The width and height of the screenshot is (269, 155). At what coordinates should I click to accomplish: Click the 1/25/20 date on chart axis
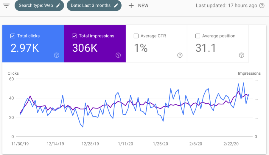coord(160,144)
